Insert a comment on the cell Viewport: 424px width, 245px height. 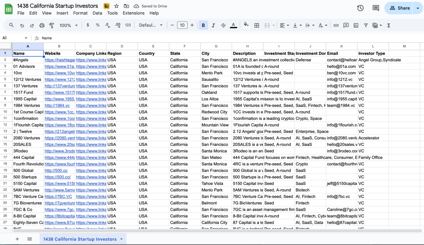pos(346,25)
